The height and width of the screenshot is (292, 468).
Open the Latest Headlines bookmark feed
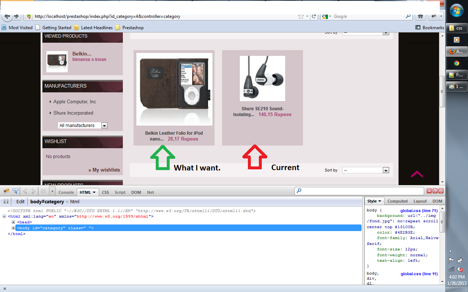pos(93,28)
